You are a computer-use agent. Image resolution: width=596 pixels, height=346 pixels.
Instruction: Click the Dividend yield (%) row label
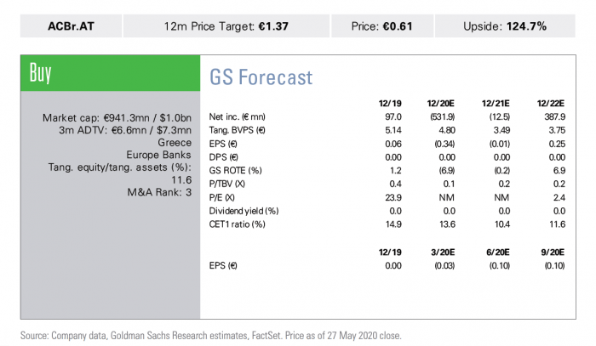point(244,211)
